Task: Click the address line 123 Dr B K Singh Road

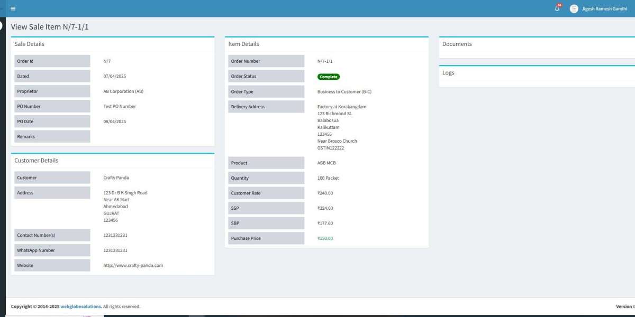Action: [x=125, y=193]
